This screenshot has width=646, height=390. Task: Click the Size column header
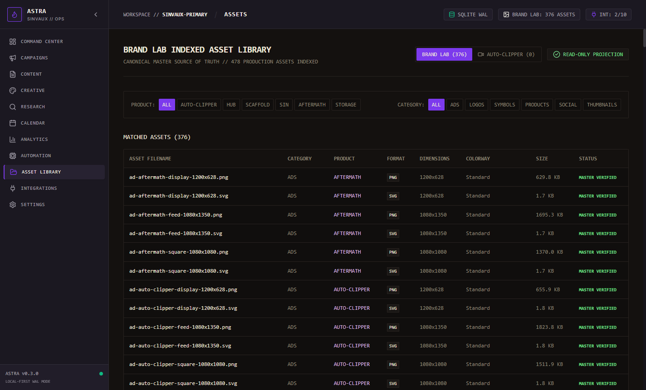542,159
